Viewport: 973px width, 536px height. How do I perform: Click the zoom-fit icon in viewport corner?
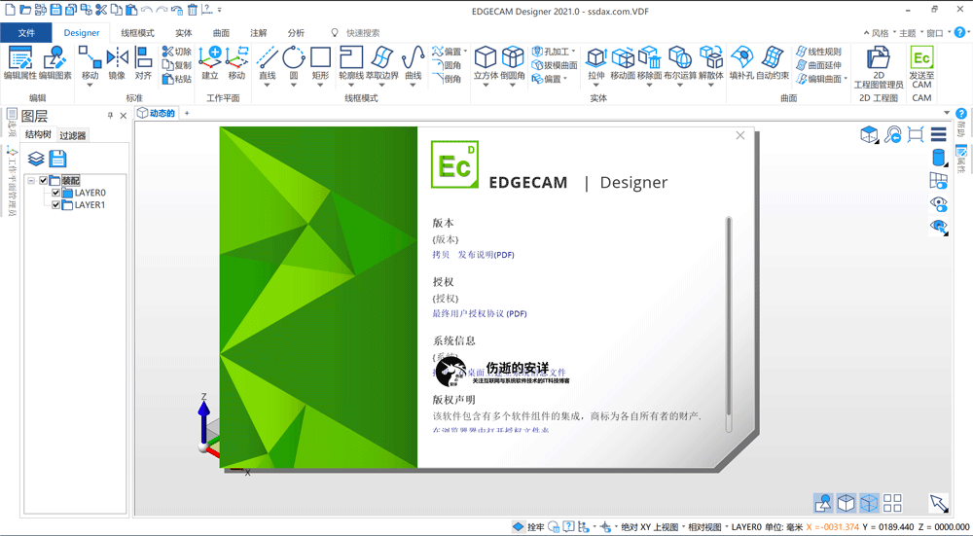point(916,134)
